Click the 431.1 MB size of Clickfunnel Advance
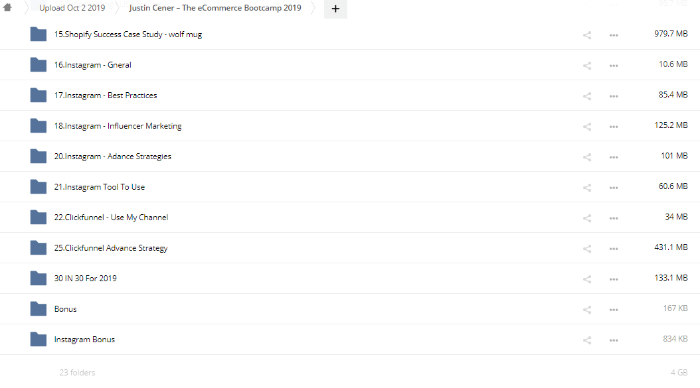This screenshot has height=388, width=700. pos(671,247)
